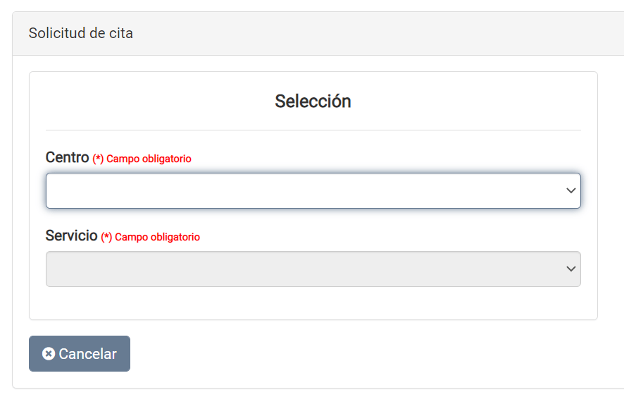
Task: Open the Centro dropdown list
Action: pos(313,191)
